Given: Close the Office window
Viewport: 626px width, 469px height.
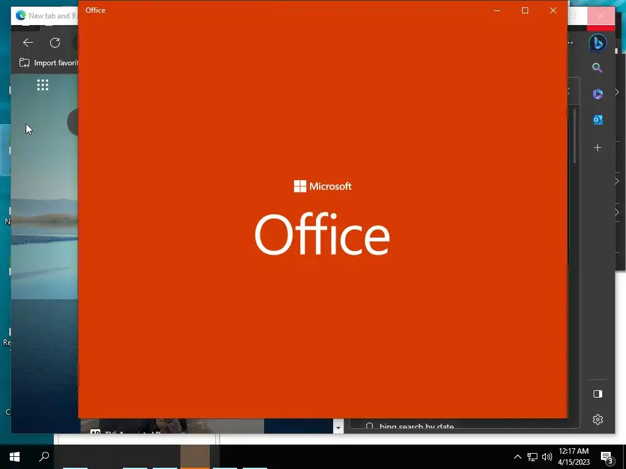Looking at the screenshot, I should (x=553, y=10).
